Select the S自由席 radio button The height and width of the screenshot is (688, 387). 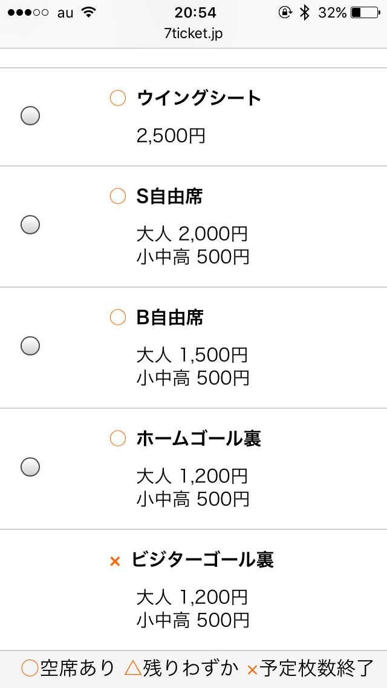(30, 225)
